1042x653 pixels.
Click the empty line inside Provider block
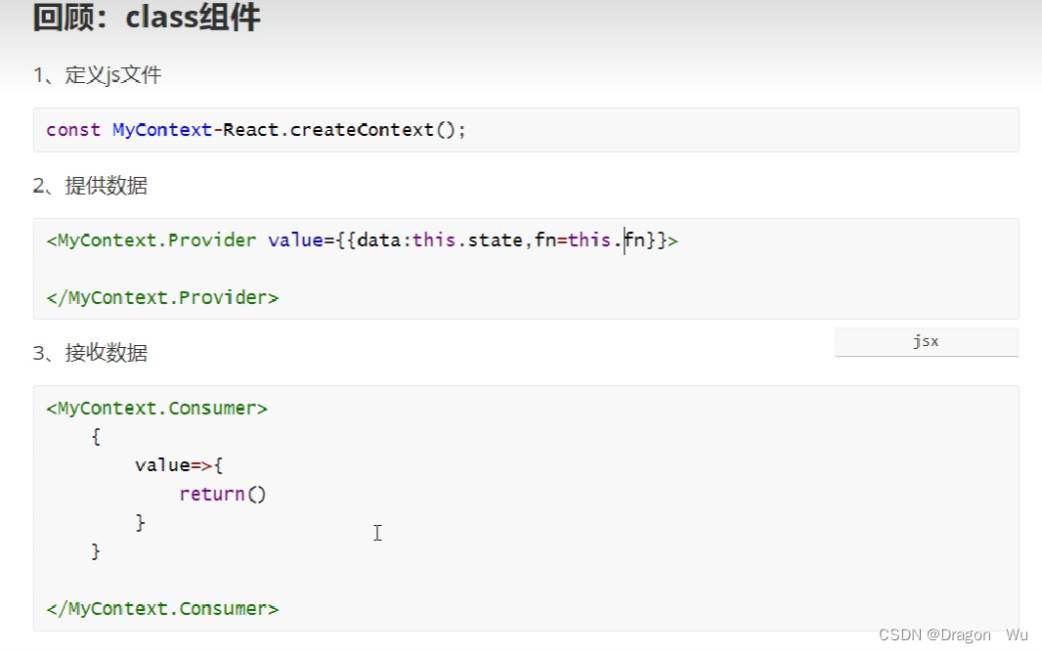[x=526, y=269]
